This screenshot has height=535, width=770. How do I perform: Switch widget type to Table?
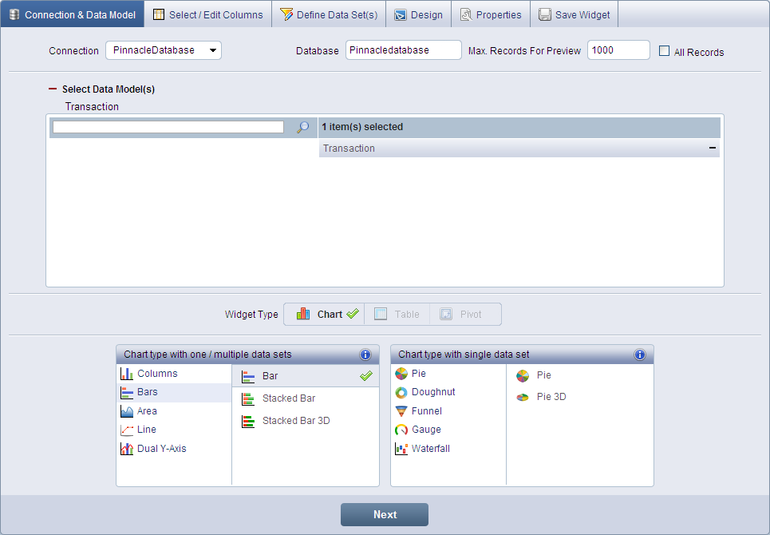click(397, 315)
